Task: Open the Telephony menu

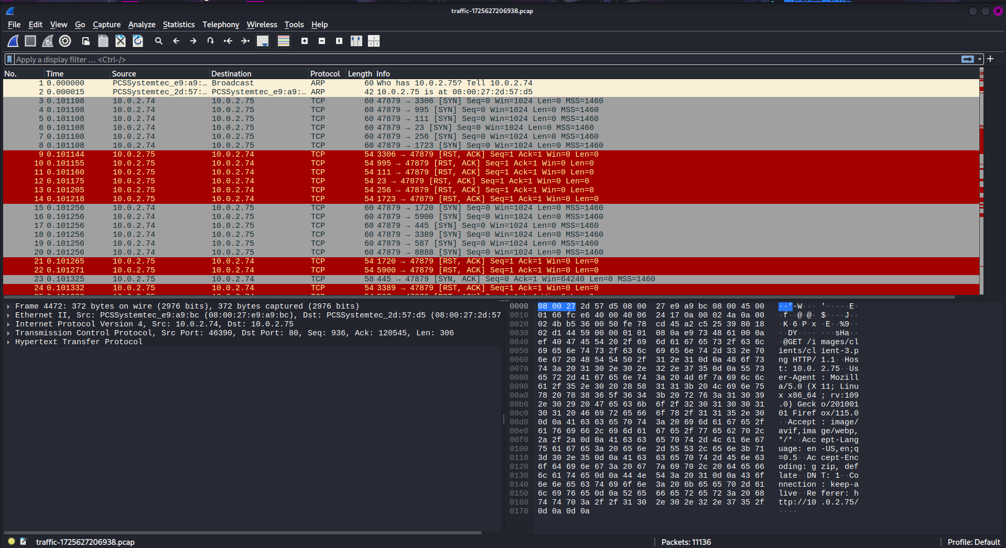Action: [x=221, y=25]
